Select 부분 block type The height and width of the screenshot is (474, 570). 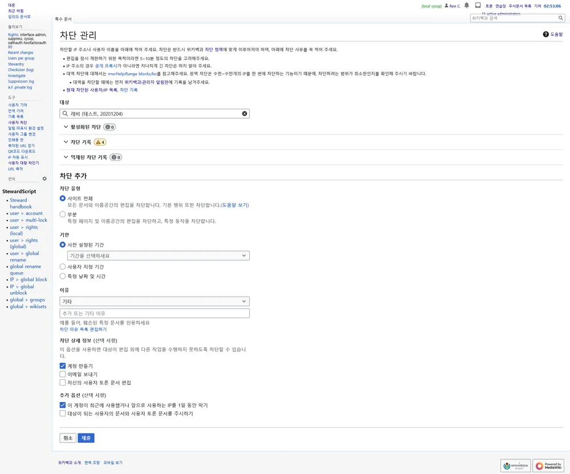[x=63, y=214]
